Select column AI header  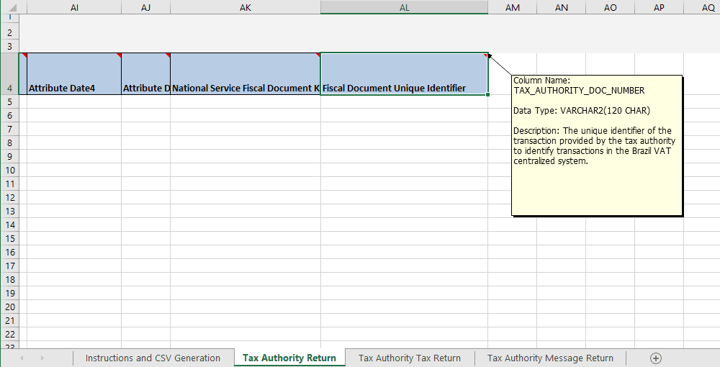click(74, 7)
